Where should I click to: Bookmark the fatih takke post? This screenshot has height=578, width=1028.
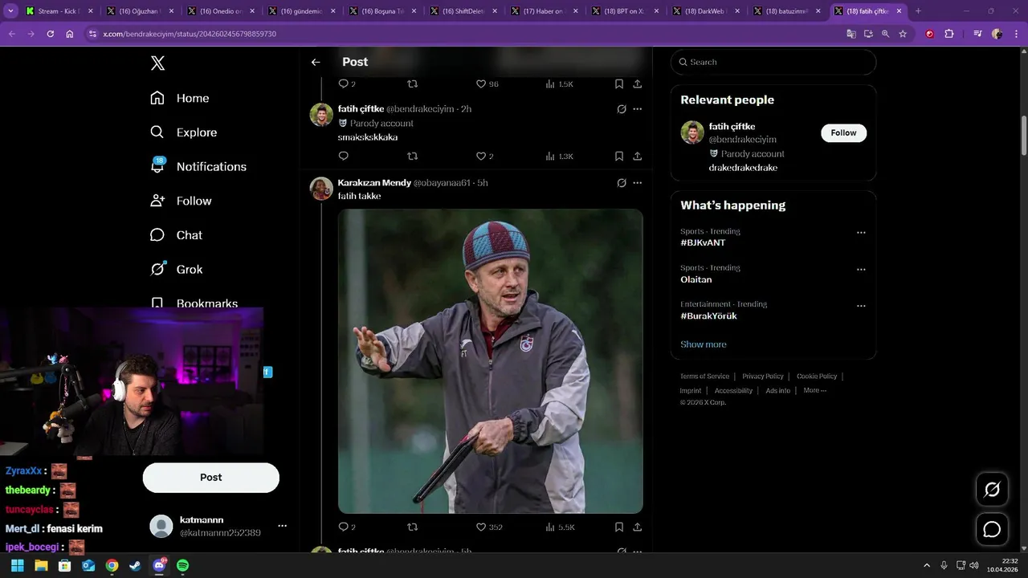tap(619, 527)
